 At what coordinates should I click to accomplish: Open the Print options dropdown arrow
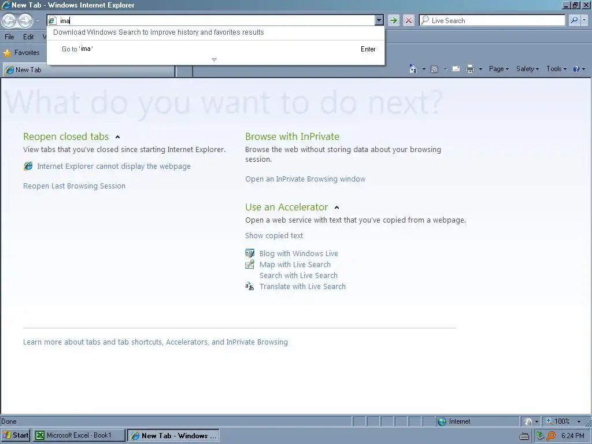coord(480,69)
